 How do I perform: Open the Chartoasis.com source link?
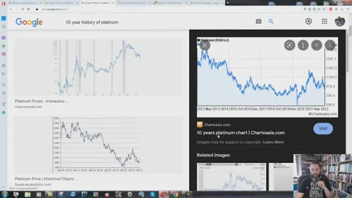217,125
